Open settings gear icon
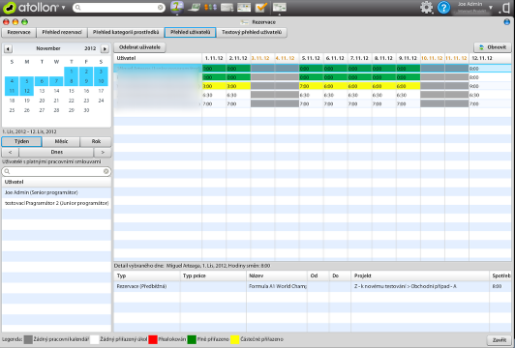Viewport: 515px width, 348px height. coord(426,7)
